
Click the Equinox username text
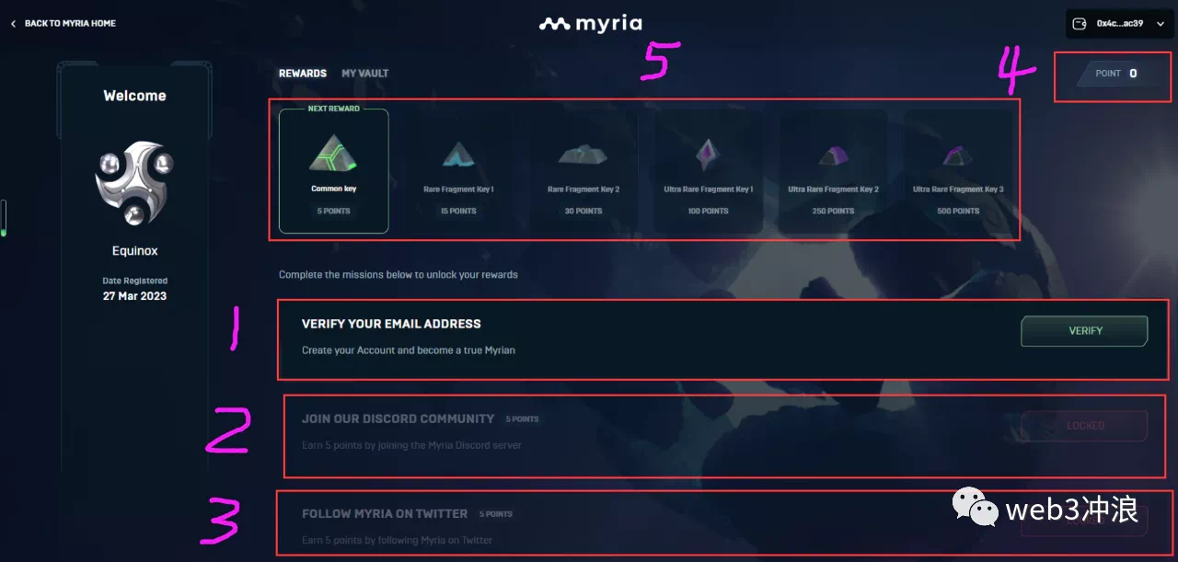(x=134, y=251)
